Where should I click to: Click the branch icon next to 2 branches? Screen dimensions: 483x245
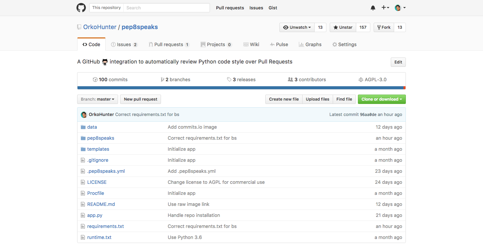163,80
